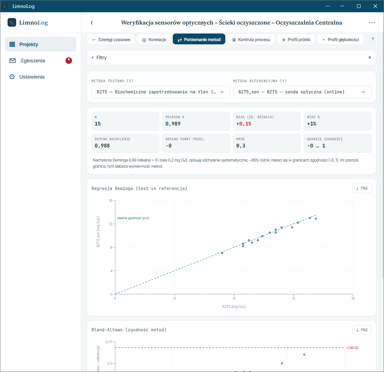This screenshot has width=384, height=372.
Task: Open Zgłoszenia mail icon in sidebar
Action: coord(13,61)
